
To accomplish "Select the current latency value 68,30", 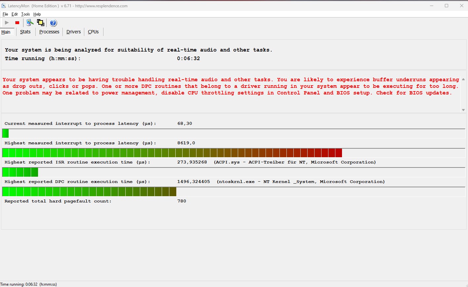I will (185, 124).
